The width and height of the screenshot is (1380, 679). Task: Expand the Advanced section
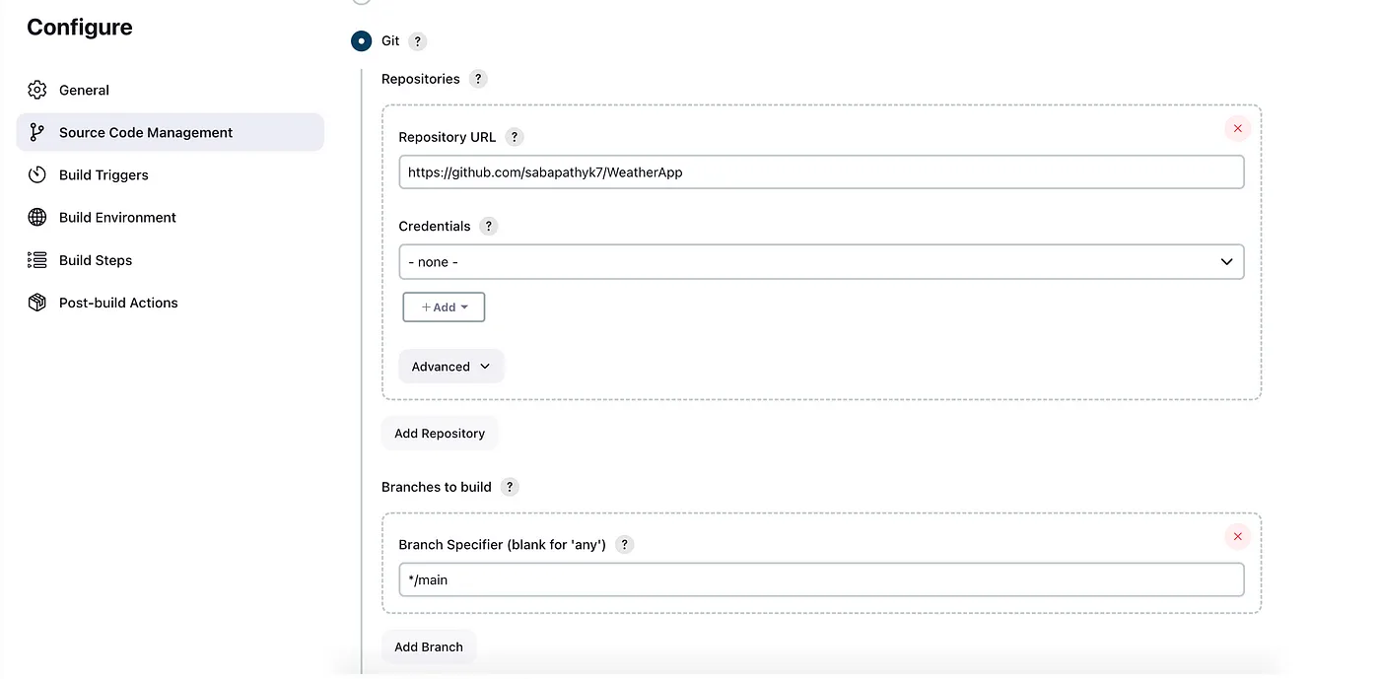[x=450, y=366]
